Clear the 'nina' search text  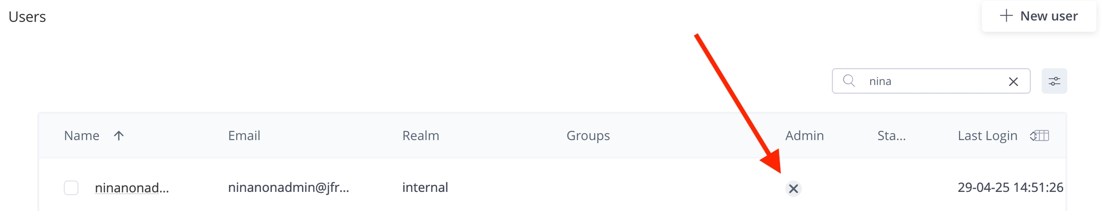[x=1013, y=82]
